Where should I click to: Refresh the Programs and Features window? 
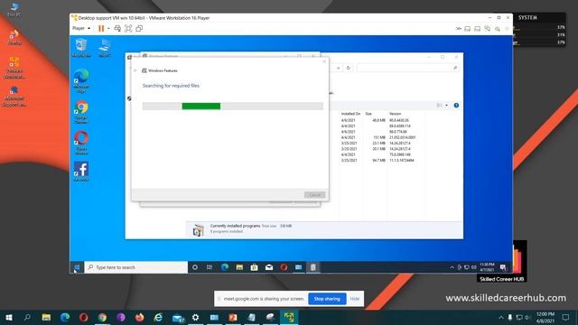pyautogui.click(x=348, y=68)
